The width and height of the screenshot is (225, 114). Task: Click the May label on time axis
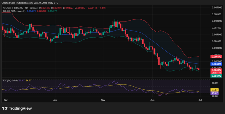point(103,100)
